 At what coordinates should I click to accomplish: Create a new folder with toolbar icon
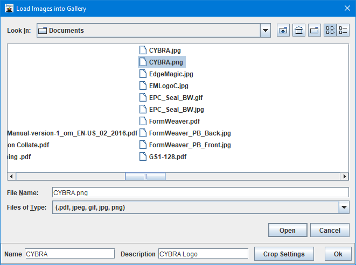[315, 31]
